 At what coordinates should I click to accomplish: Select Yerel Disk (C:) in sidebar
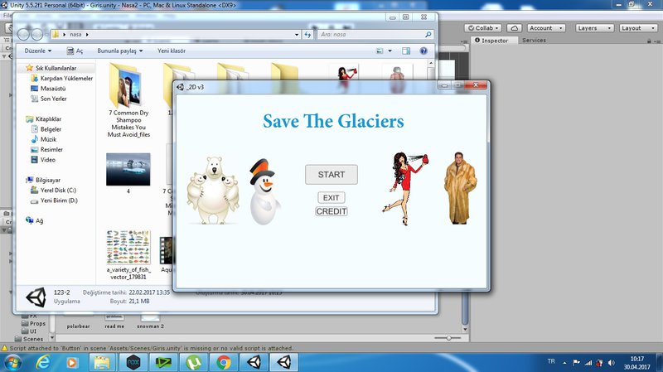(58, 190)
